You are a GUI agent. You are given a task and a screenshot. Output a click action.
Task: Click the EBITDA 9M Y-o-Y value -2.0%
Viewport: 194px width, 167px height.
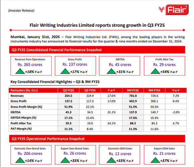point(176,112)
